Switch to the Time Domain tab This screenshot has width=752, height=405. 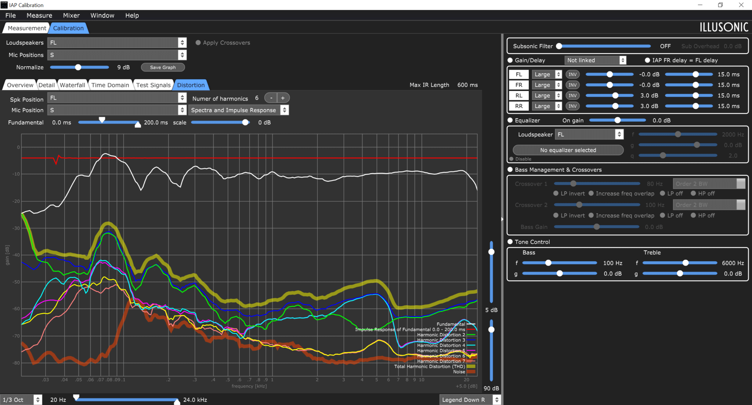click(110, 85)
